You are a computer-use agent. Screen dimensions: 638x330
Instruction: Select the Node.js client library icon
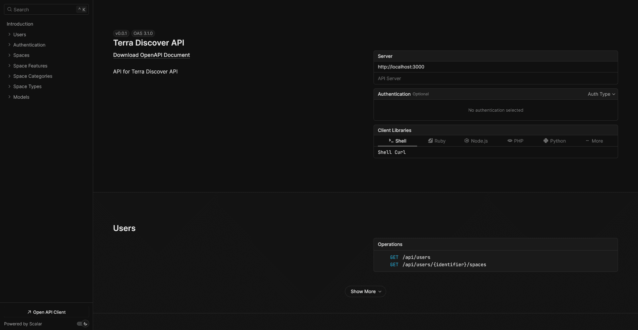point(467,141)
